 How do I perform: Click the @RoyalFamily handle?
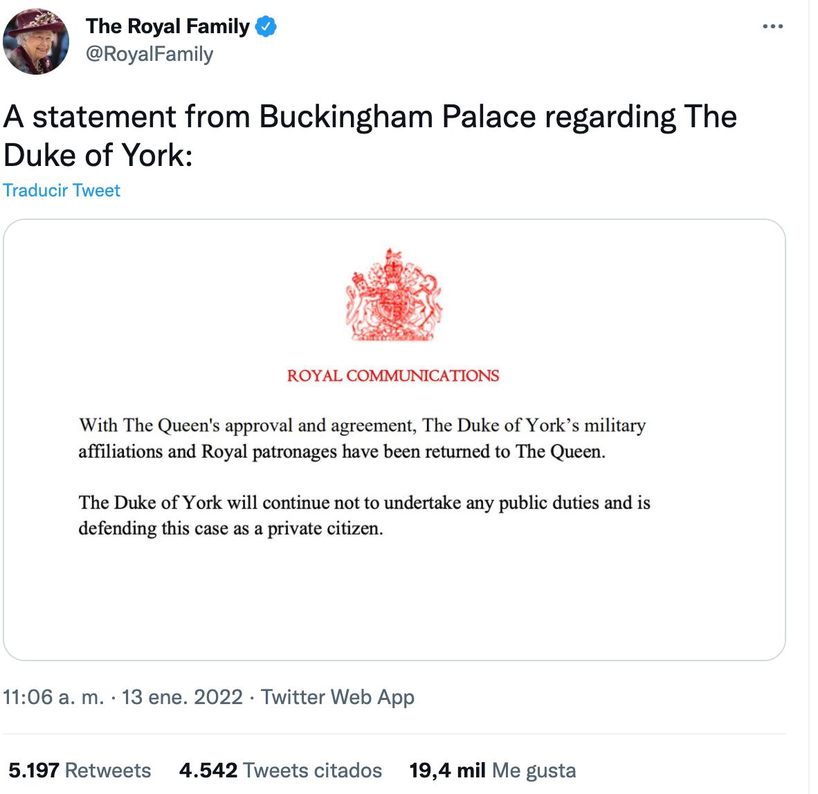tap(149, 54)
